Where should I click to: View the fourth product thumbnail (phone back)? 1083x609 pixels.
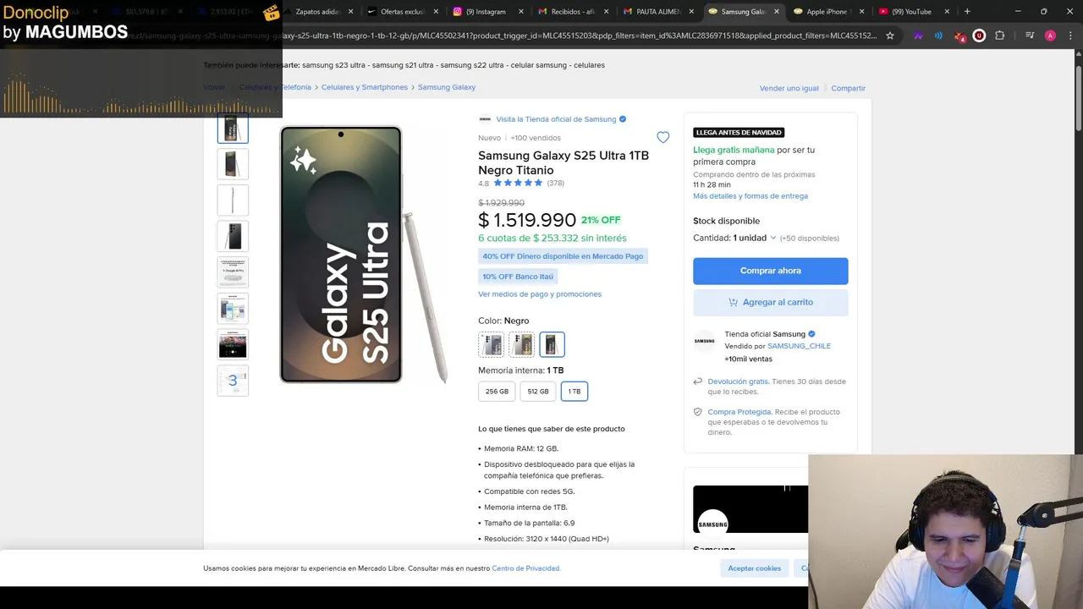(x=233, y=236)
